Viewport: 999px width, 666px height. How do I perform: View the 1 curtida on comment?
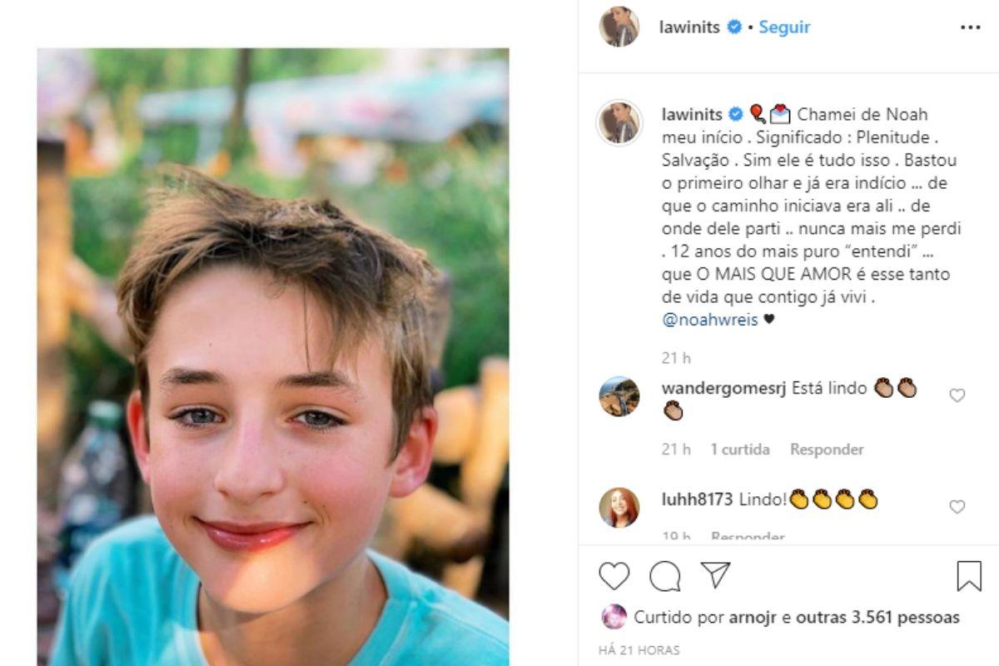[x=740, y=450]
